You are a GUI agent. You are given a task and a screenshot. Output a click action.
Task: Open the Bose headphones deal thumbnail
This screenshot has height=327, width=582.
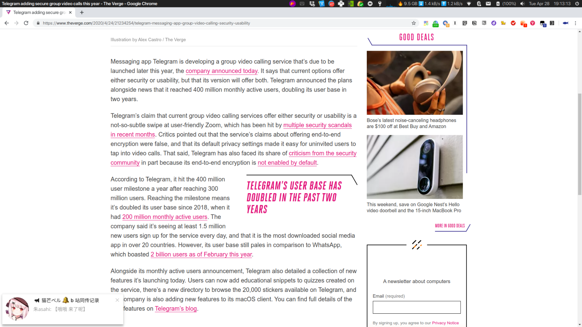pos(415,83)
